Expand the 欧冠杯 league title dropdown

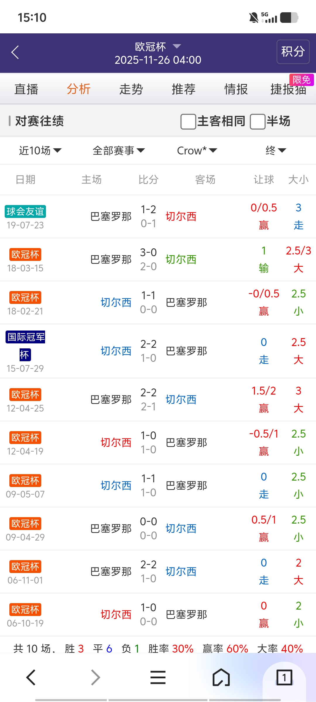pos(158,47)
